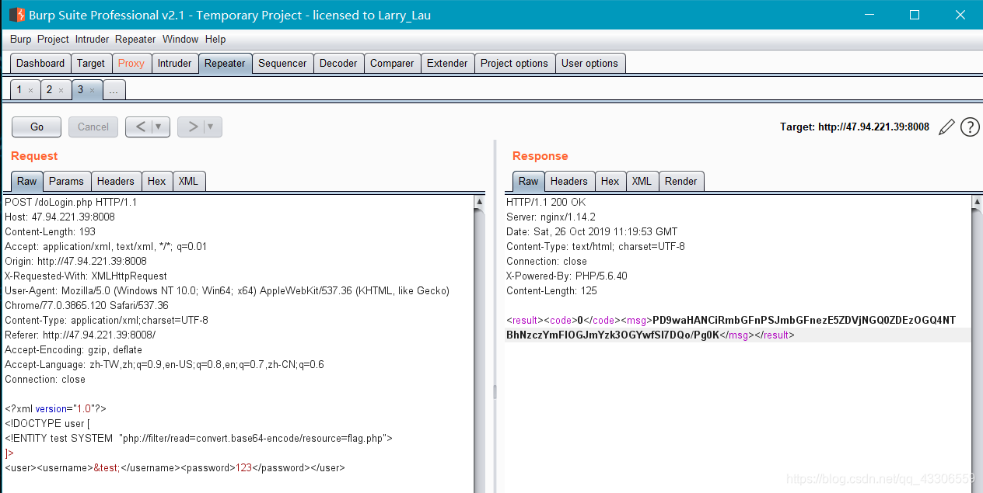
Task: Open the Request Params tab
Action: (66, 181)
